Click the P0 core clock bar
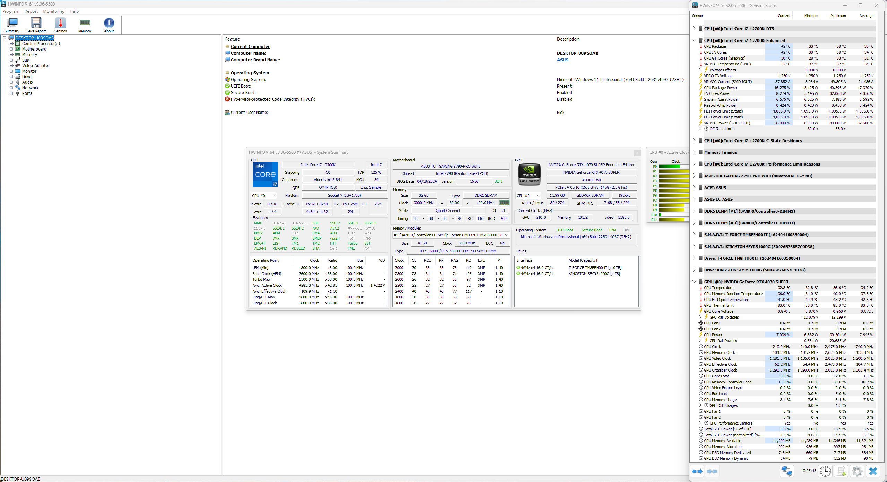This screenshot has height=482, width=887. 673,167
